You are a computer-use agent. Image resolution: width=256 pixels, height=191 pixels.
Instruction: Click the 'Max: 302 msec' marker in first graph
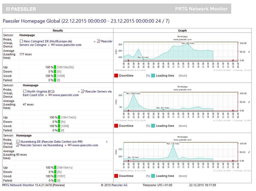coord(188,43)
